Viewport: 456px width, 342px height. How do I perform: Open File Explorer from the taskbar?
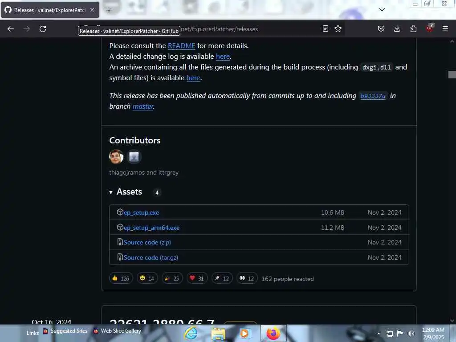(218, 333)
